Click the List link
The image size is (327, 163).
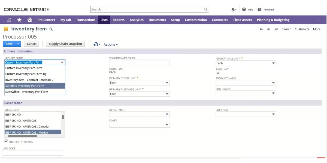(276, 29)
